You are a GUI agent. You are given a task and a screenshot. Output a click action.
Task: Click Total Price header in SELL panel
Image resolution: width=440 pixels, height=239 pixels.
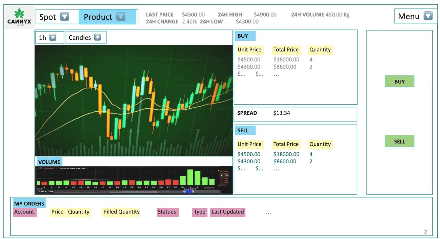point(286,145)
